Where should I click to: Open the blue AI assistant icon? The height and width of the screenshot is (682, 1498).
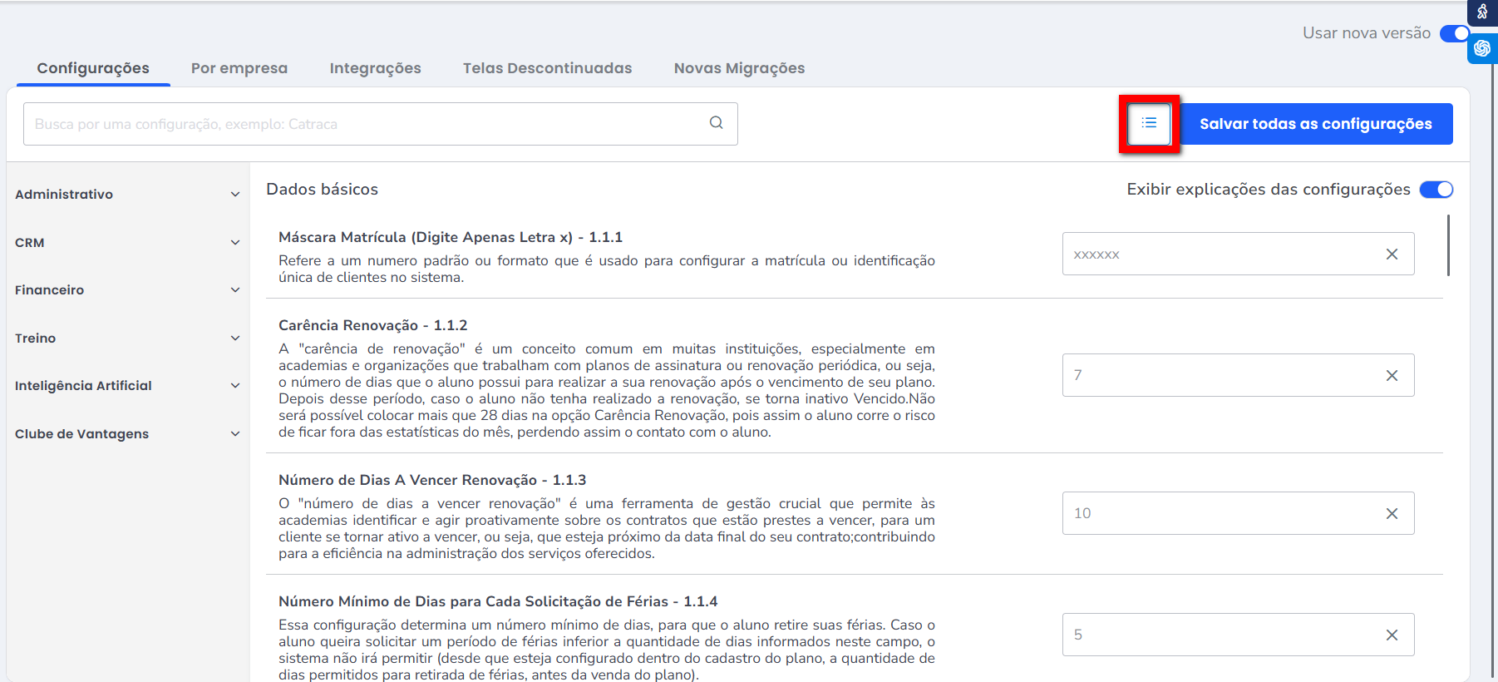tap(1482, 48)
